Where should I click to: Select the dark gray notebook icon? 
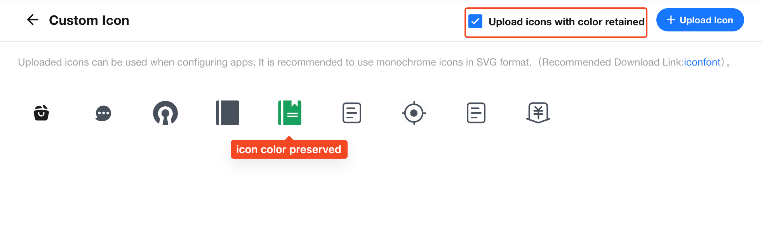click(x=228, y=113)
